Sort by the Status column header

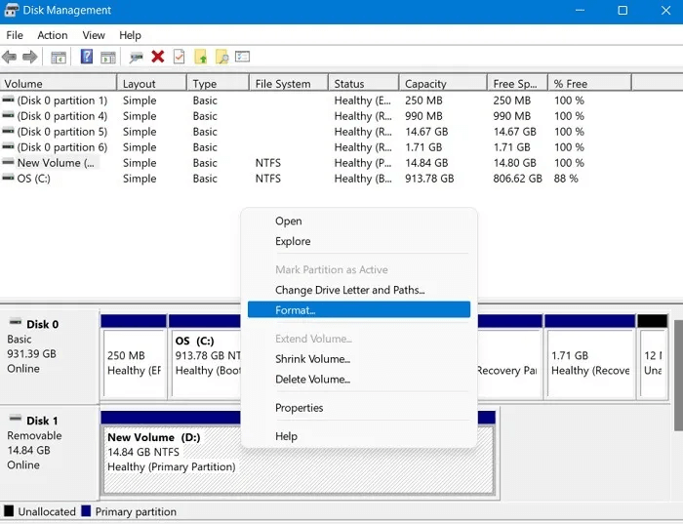[363, 84]
